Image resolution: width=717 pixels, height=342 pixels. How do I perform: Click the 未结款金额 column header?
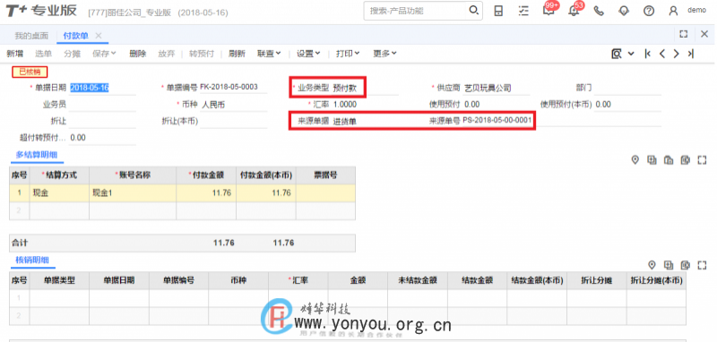[x=418, y=281]
